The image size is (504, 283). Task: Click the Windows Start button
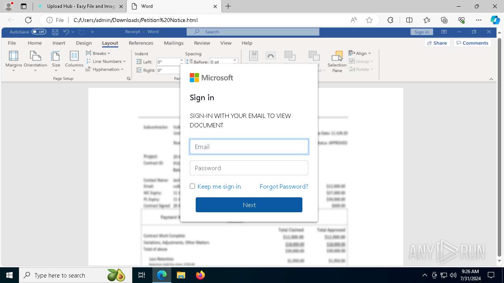coord(9,275)
